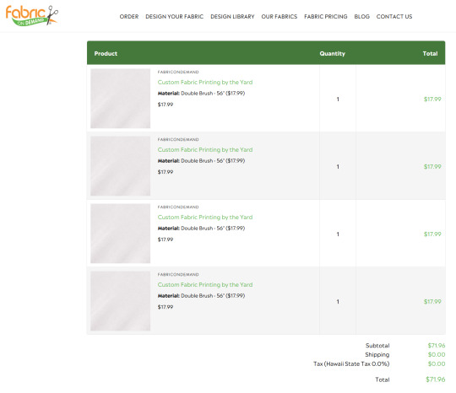Click the order summary's Total label
Image resolution: width=456 pixels, height=393 pixels.
click(x=383, y=380)
